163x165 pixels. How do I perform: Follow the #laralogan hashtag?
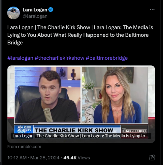(x=20, y=58)
